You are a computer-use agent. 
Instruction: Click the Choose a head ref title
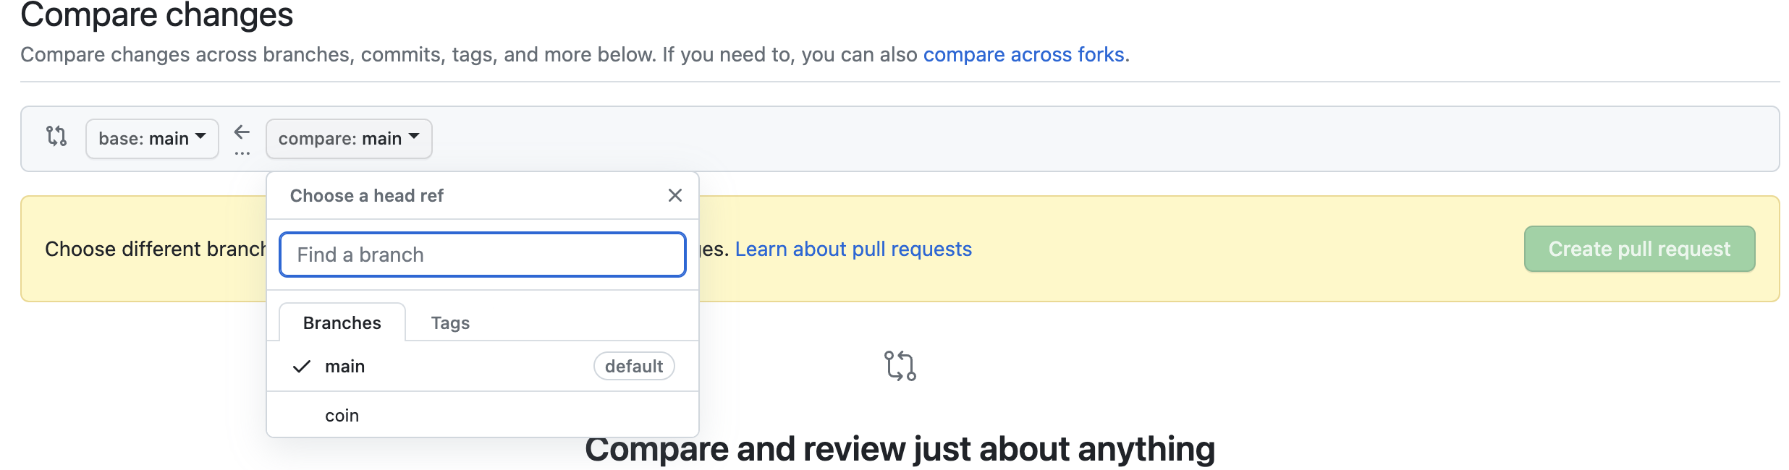367,196
